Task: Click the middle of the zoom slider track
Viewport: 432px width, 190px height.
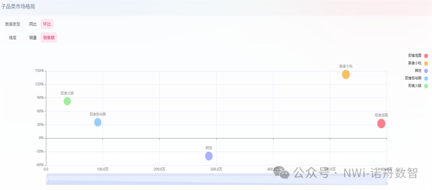Action: [x=217, y=180]
